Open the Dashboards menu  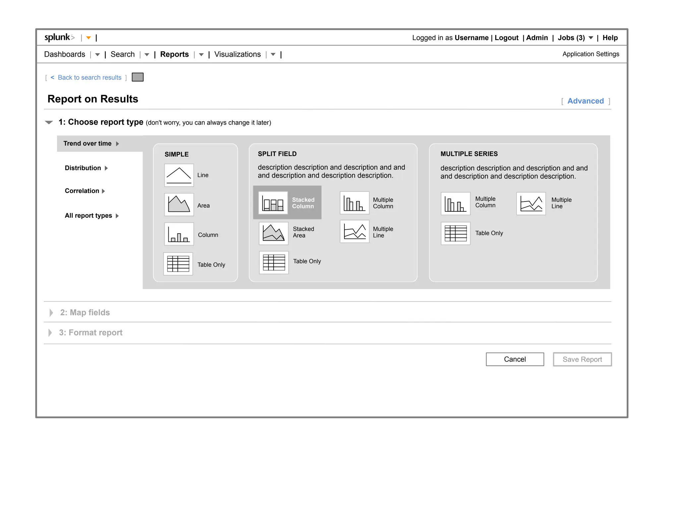(65, 54)
